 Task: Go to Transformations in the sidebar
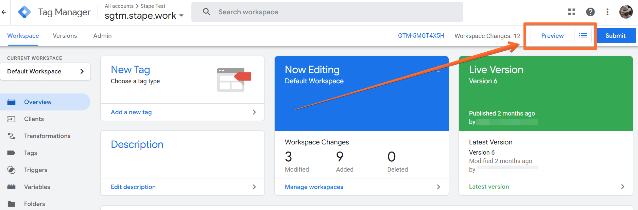[47, 136]
